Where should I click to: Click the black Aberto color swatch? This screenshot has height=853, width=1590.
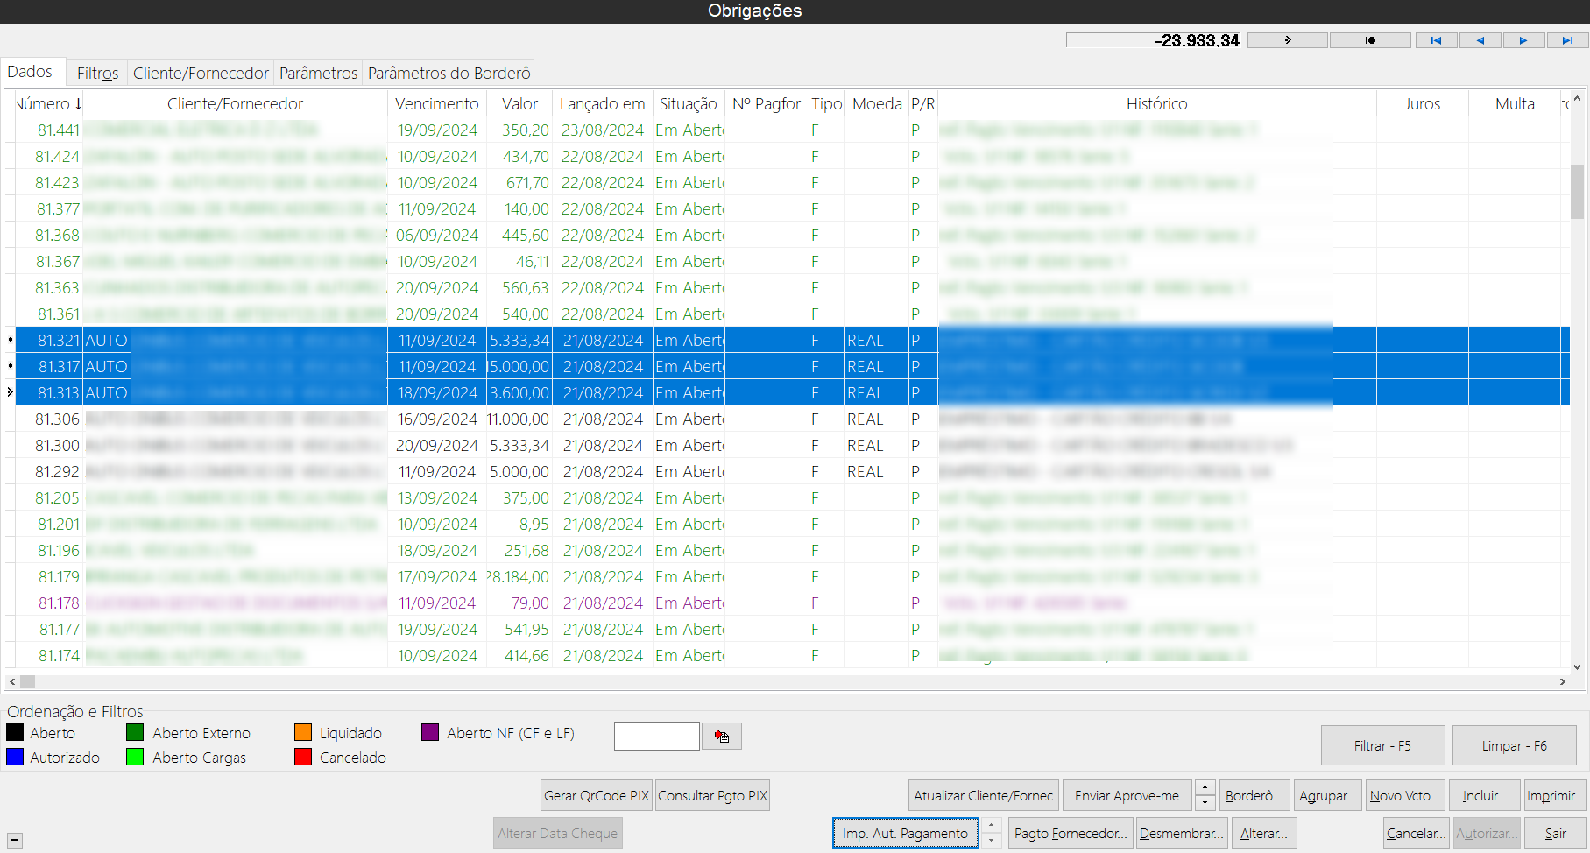(15, 733)
